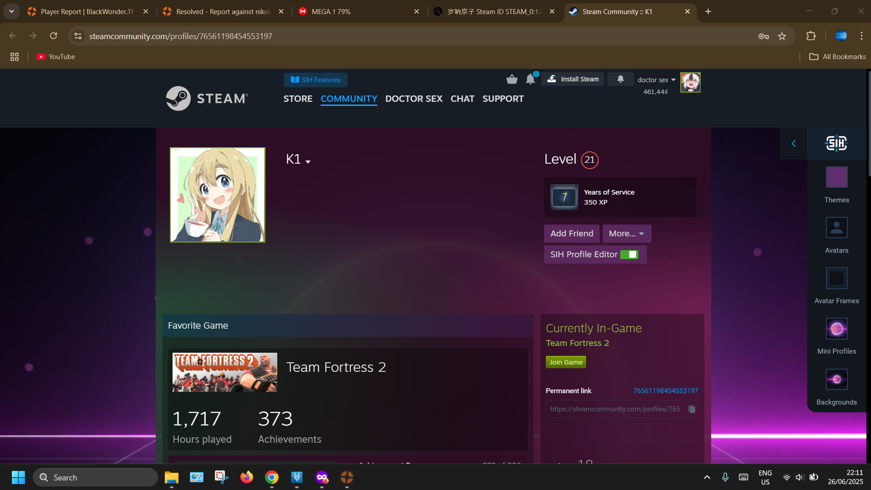Image resolution: width=871 pixels, height=490 pixels.
Task: Open the browser extensions puzzle icon
Action: (x=811, y=36)
